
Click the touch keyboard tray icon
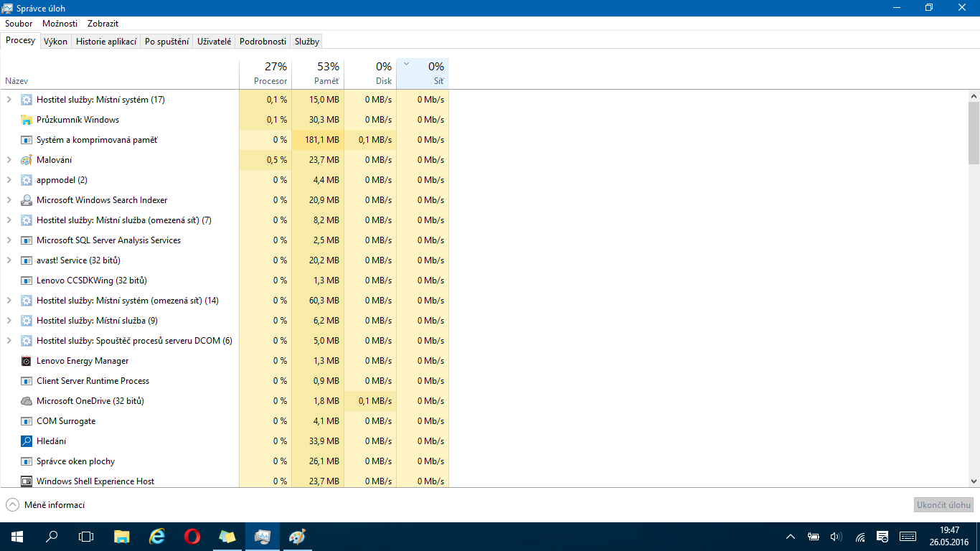[x=908, y=537]
